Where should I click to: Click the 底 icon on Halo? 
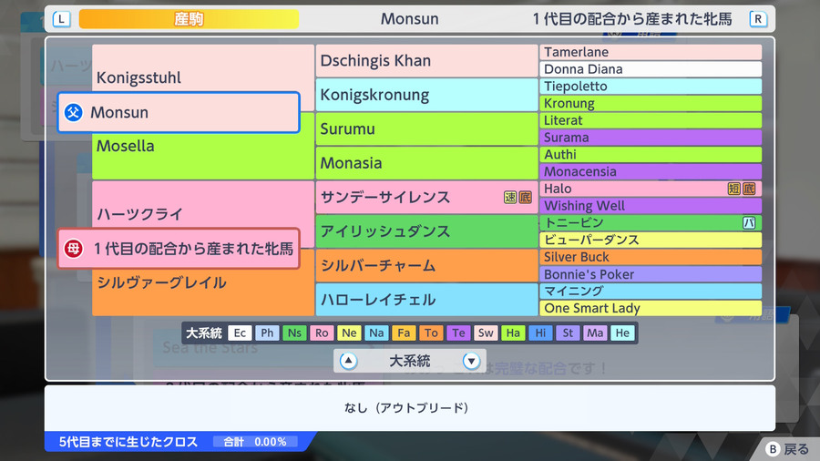click(749, 189)
